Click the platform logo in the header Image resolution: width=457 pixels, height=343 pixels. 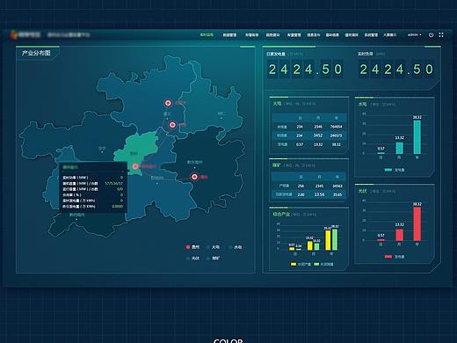(x=14, y=35)
